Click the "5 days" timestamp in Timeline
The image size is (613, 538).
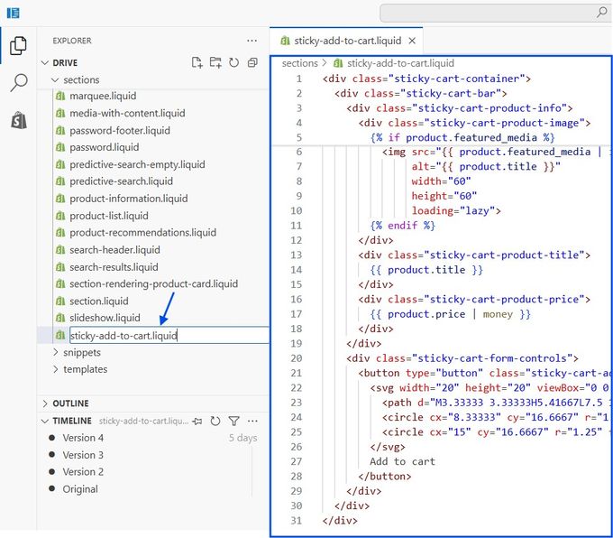(x=242, y=438)
